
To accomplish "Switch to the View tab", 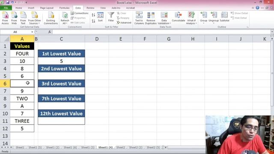I will pos(103,8).
